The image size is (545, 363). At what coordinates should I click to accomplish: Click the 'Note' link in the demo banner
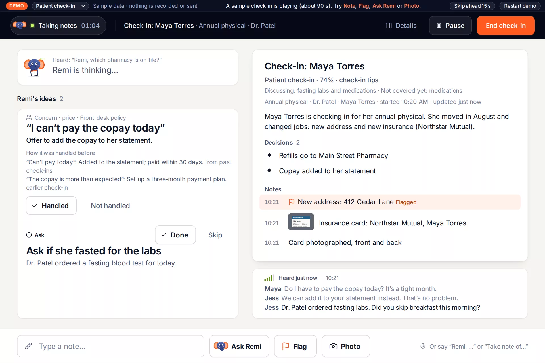349,6
